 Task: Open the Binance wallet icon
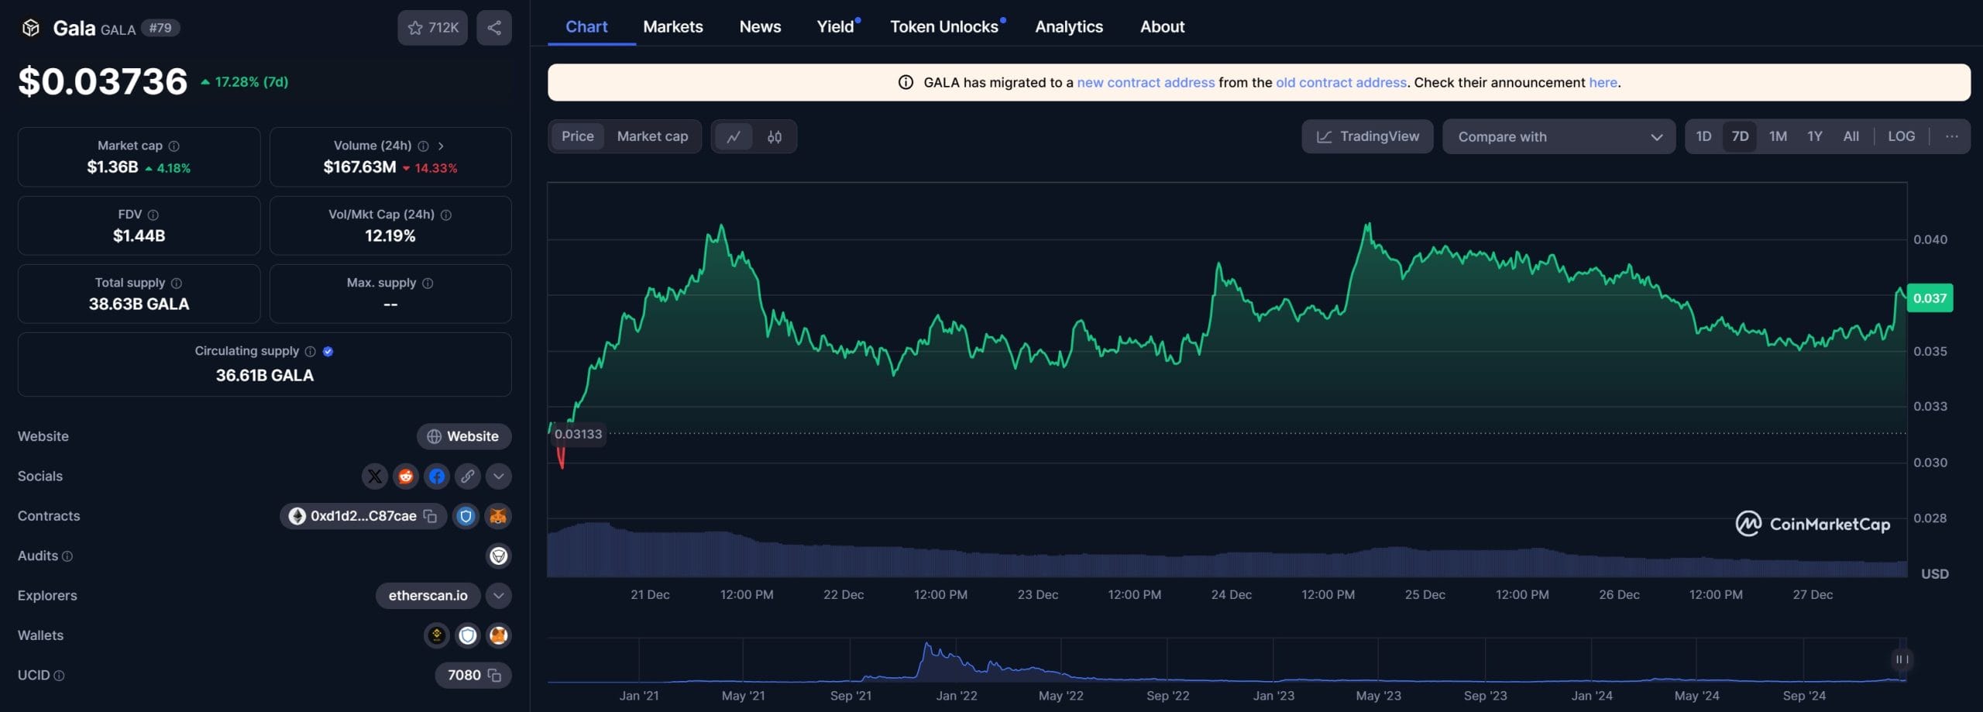437,635
